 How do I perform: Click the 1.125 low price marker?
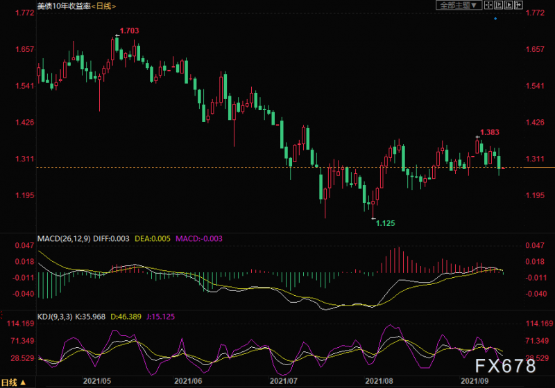click(x=385, y=222)
